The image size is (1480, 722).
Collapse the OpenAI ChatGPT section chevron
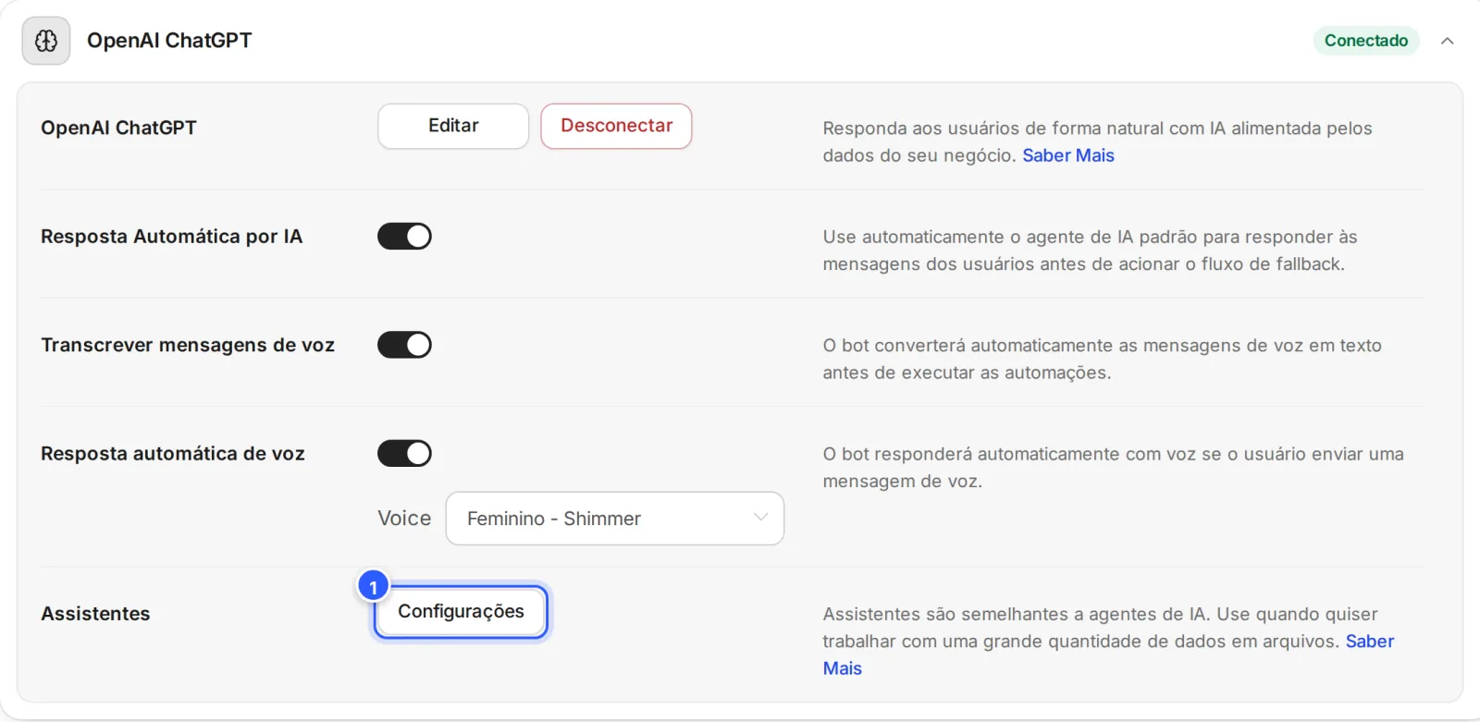1448,41
